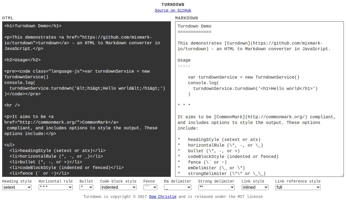
Task: Click the 'Strong delimiter' label
Action: tap(217, 181)
